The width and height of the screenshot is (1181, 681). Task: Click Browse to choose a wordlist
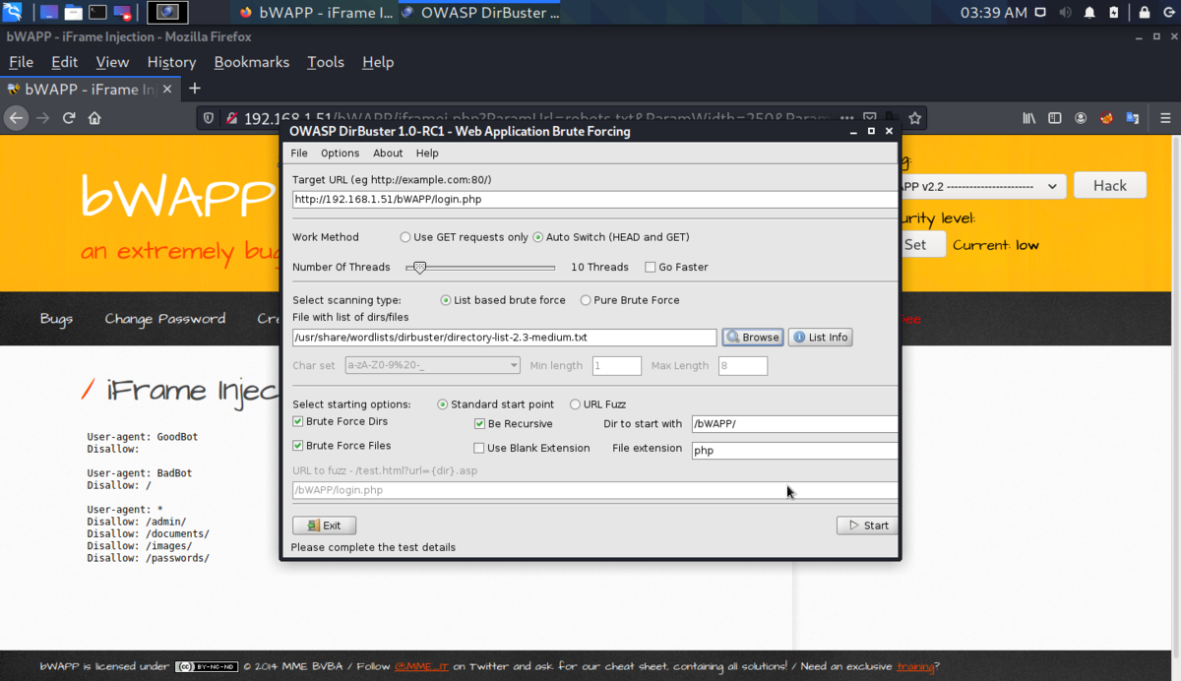tap(753, 337)
